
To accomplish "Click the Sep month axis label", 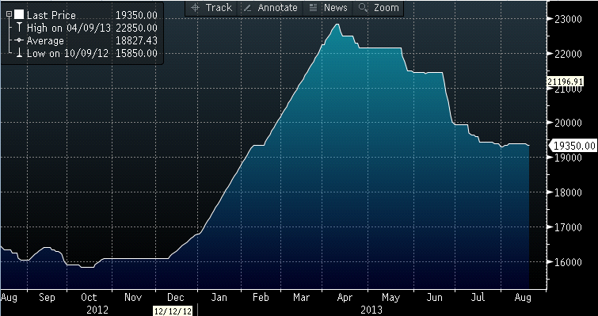I will pyautogui.click(x=47, y=297).
